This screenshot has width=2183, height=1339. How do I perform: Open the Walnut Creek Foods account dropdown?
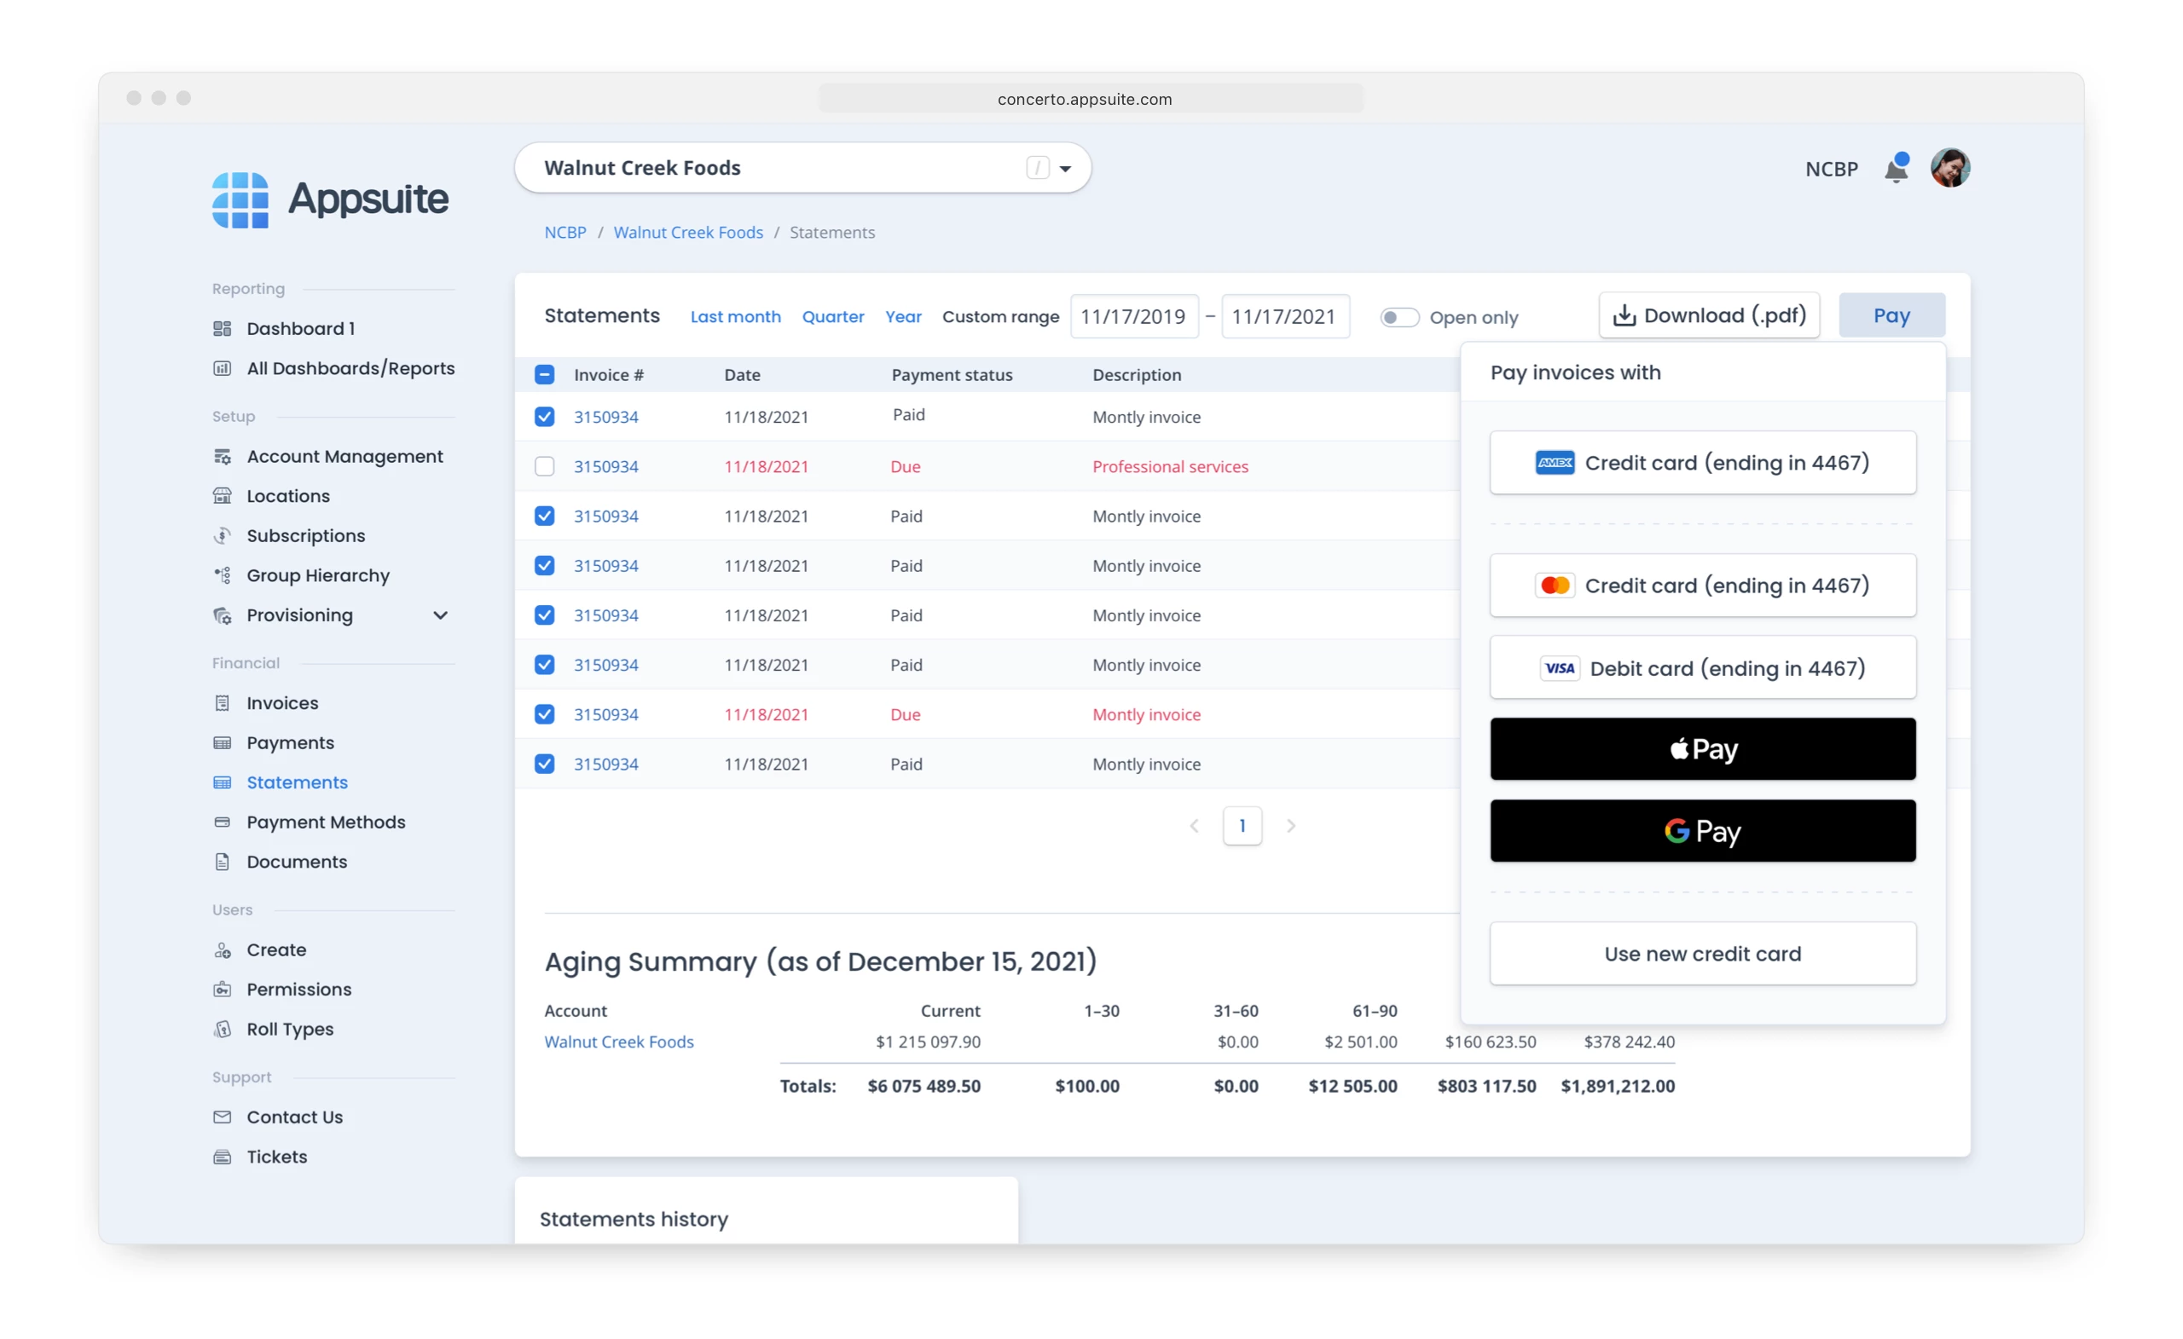[1065, 168]
